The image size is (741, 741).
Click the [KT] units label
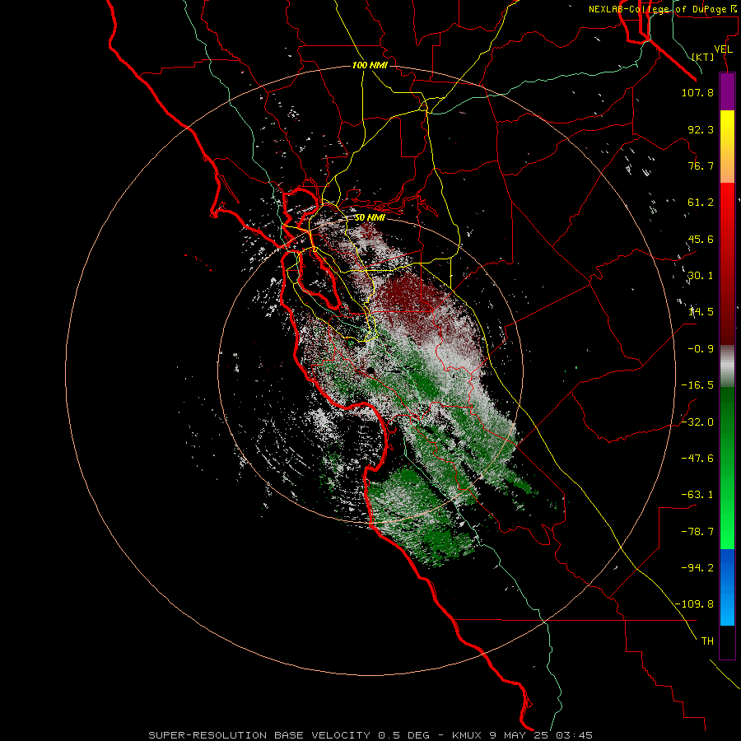[703, 57]
